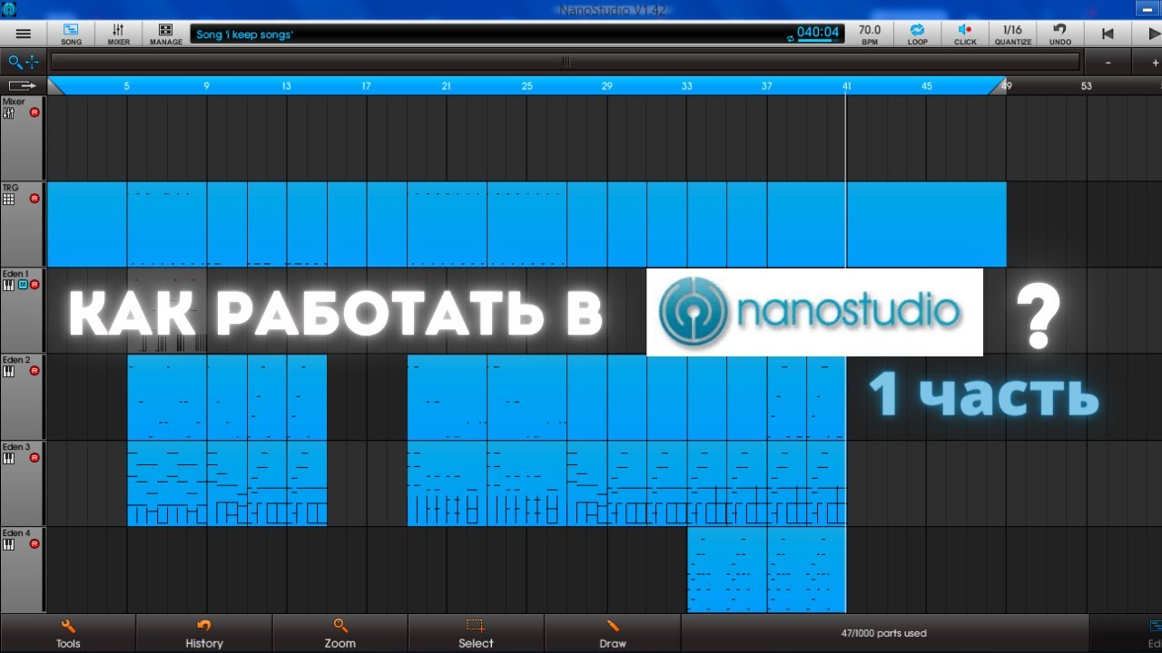The width and height of the screenshot is (1162, 653).
Task: Activate the Zoom tool
Action: click(x=340, y=633)
